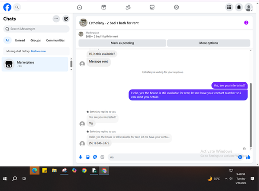The height and width of the screenshot is (191, 259).
Task: Go to the Home feed icon
Action: pos(79,7)
